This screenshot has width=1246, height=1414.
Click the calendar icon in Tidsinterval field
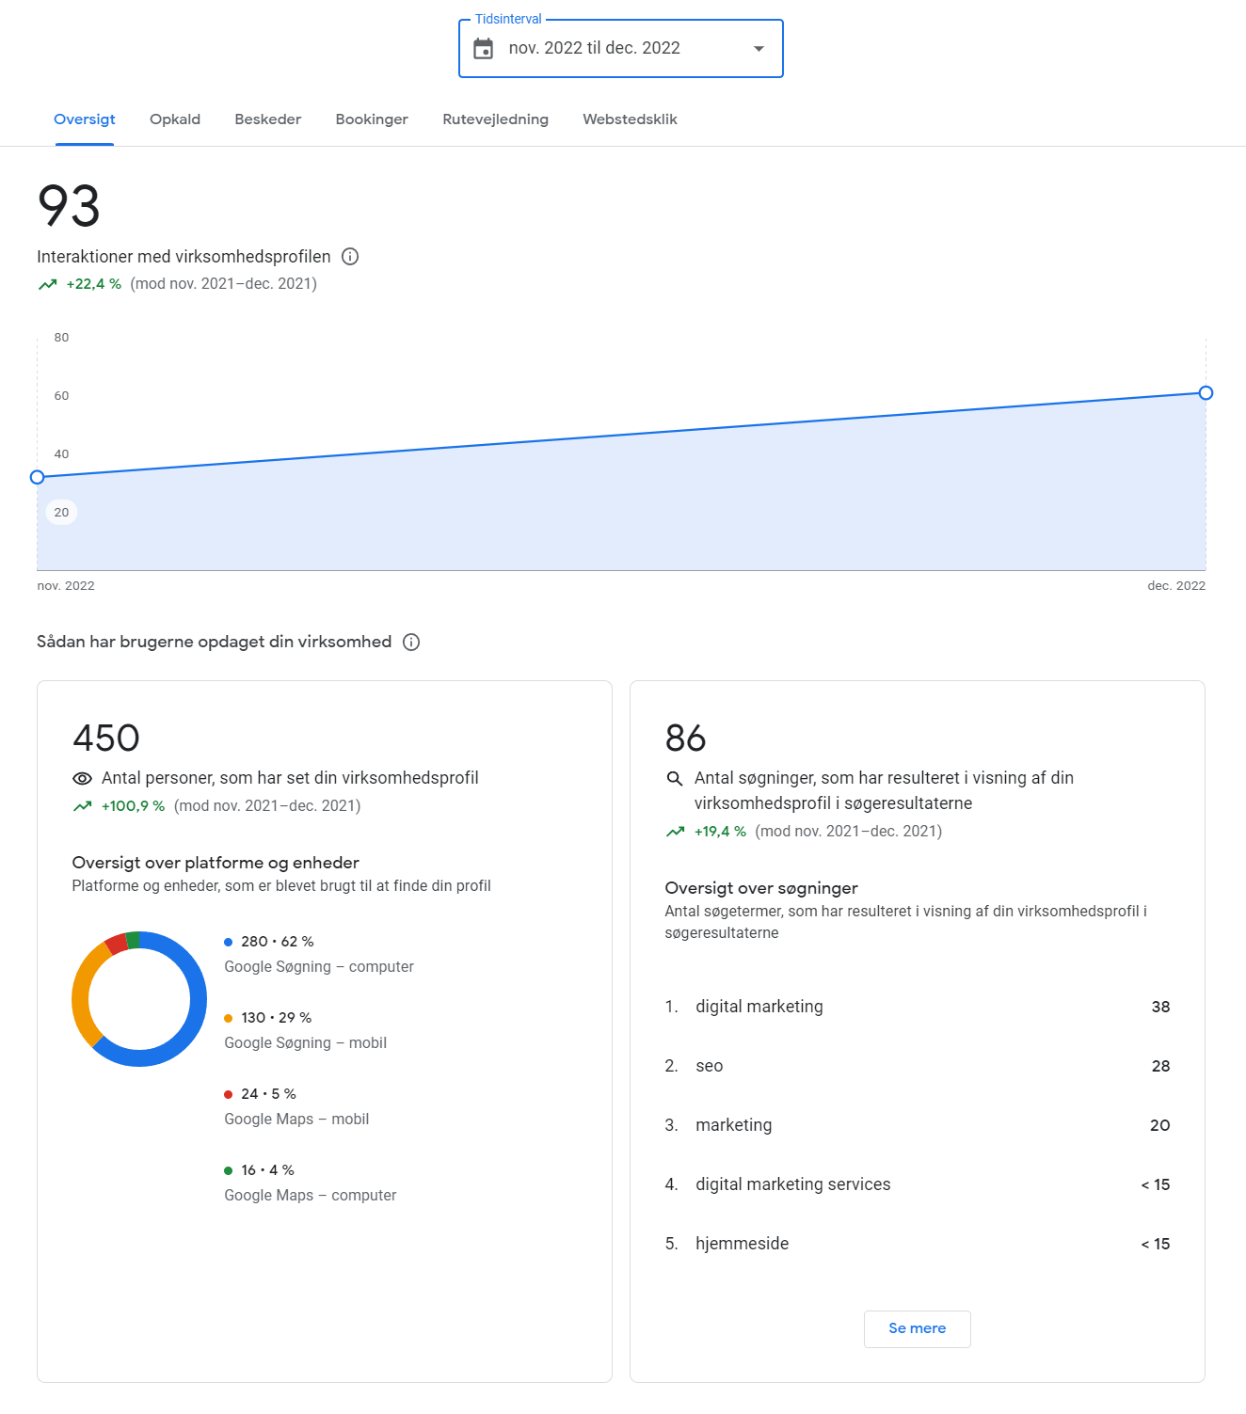(x=484, y=49)
